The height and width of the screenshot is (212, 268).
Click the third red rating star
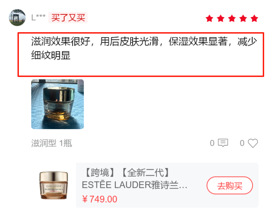point(232,18)
